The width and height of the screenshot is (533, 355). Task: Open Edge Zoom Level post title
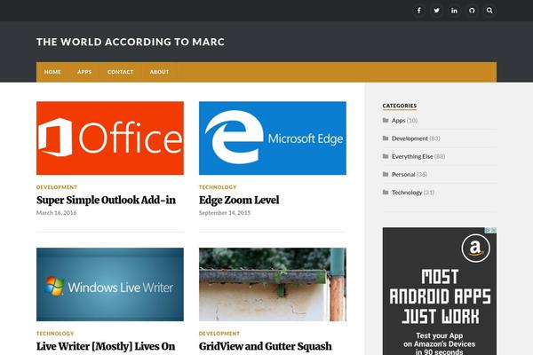point(239,200)
